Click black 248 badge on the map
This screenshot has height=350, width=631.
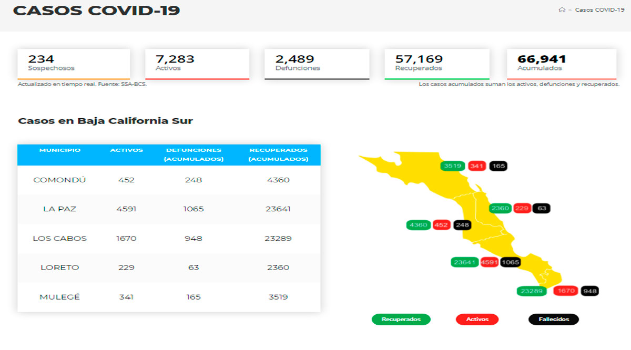pyautogui.click(x=462, y=225)
